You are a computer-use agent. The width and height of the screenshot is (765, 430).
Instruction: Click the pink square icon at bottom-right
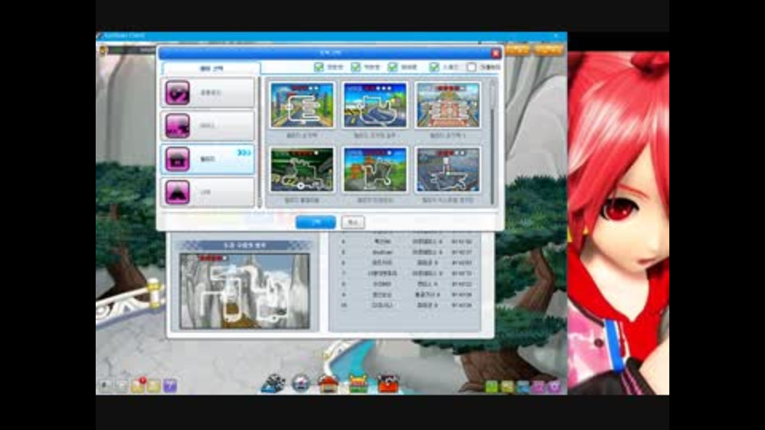coord(539,387)
